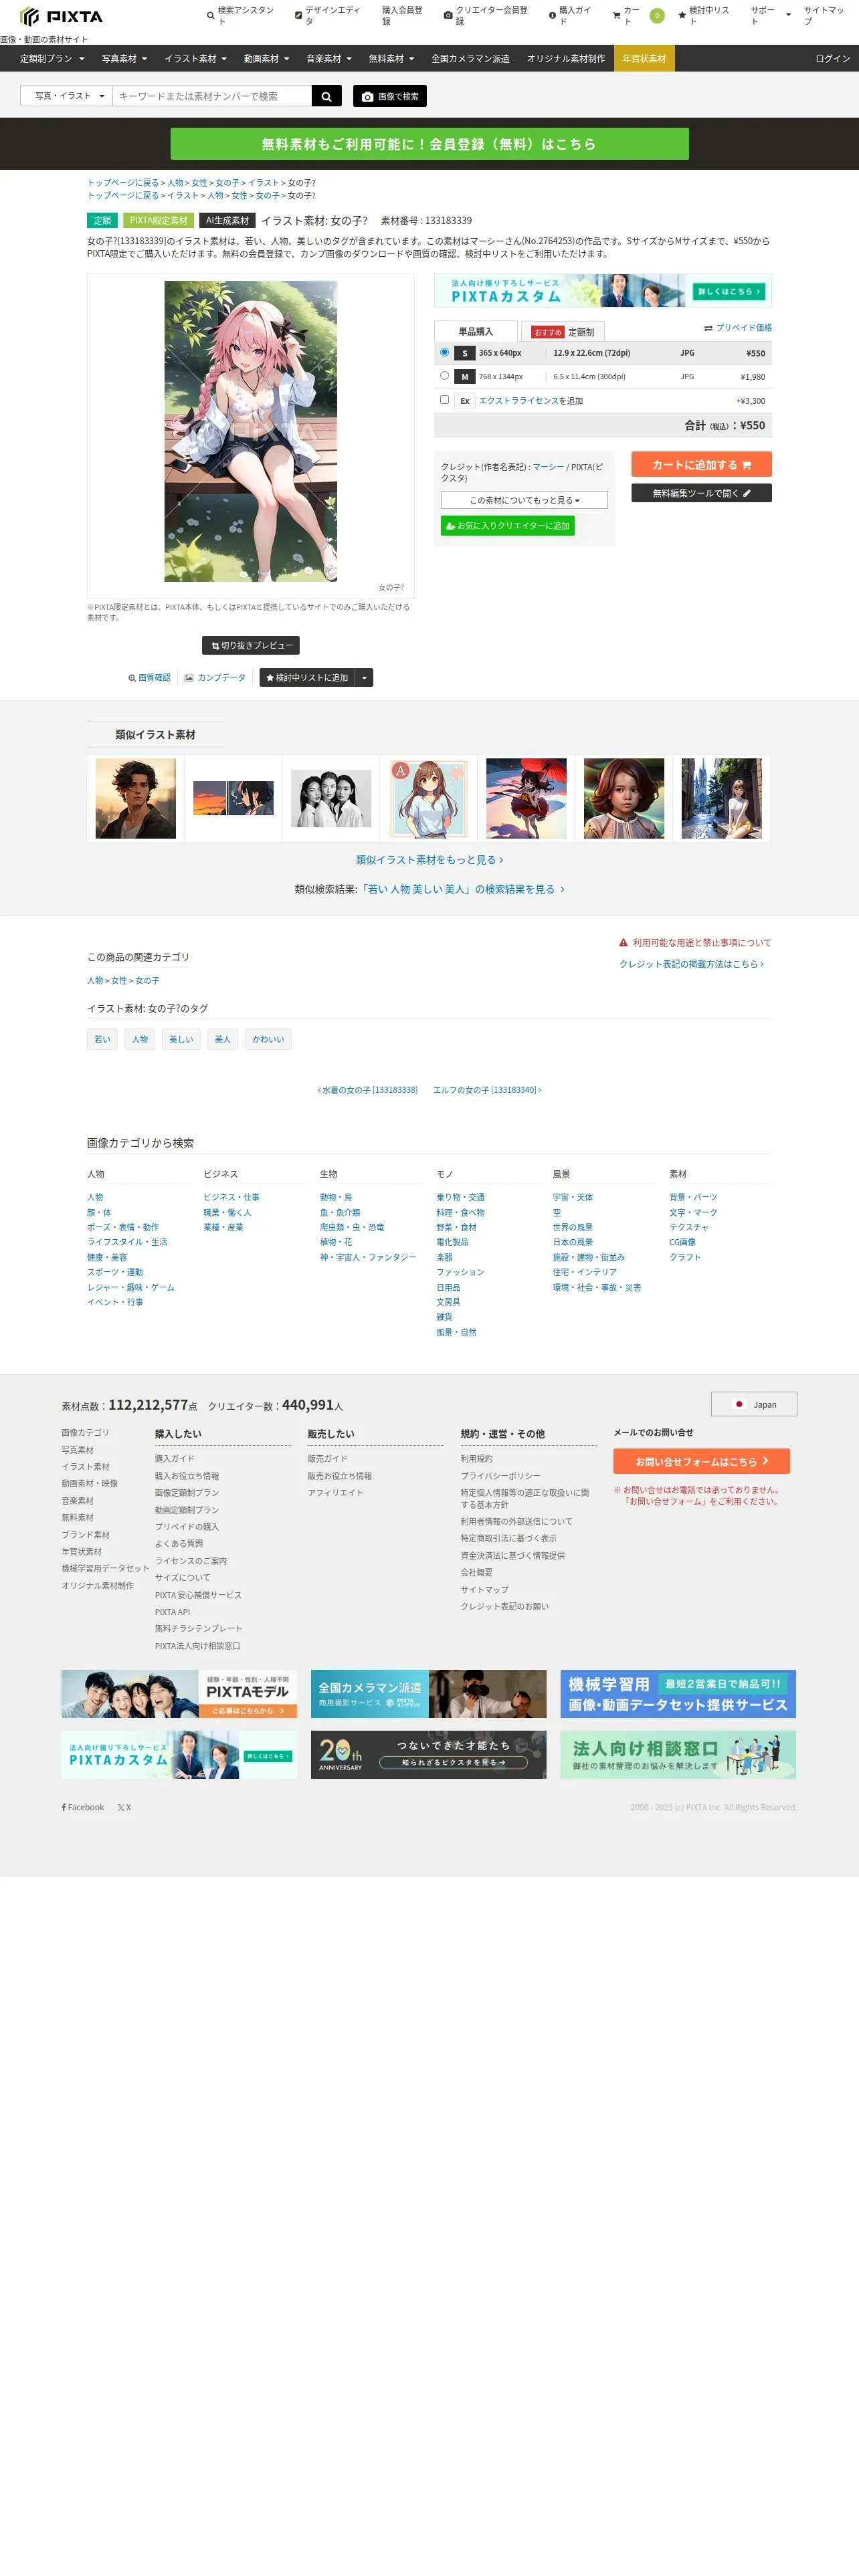Image resolution: width=859 pixels, height=2576 pixels.
Task: Open the Facebook footer link
Action: tap(83, 1808)
